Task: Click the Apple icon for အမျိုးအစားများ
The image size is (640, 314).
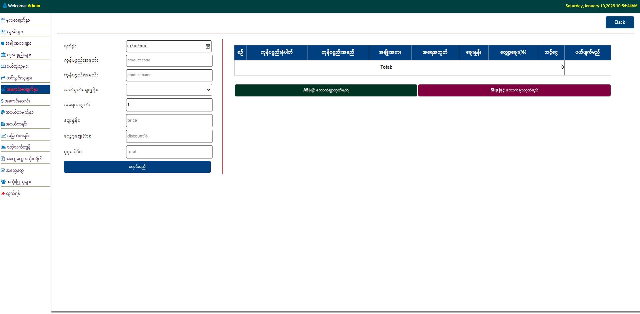Action: 3,43
